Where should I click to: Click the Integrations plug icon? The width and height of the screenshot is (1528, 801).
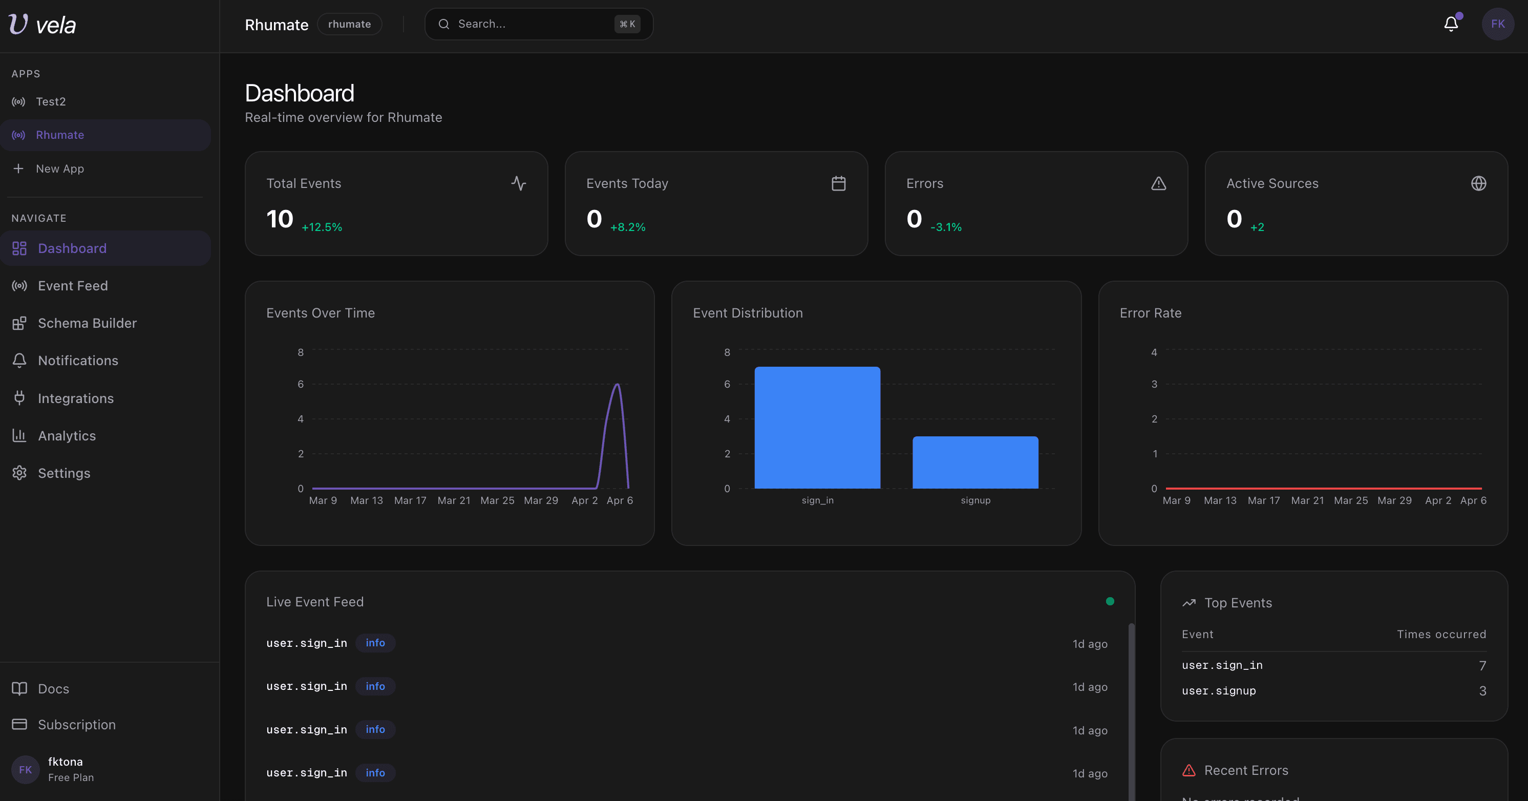[x=19, y=398]
